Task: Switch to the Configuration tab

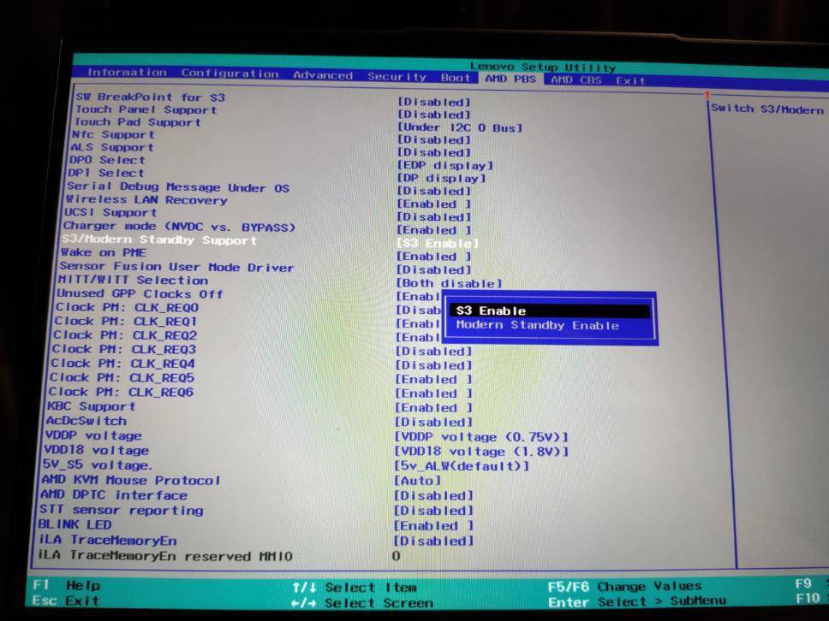Action: pyautogui.click(x=230, y=74)
